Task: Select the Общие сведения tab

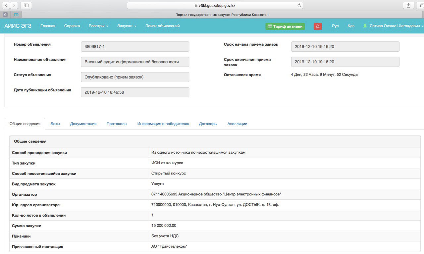Action: tap(25, 124)
